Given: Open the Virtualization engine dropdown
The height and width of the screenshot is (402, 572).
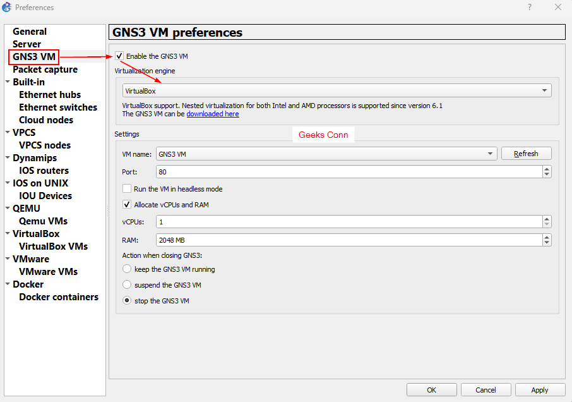Looking at the screenshot, I should [x=544, y=90].
